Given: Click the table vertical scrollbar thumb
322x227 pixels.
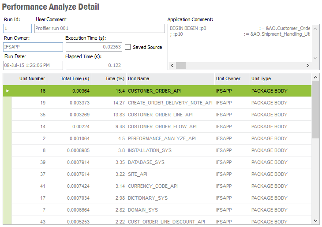Looking at the screenshot, I should click(x=315, y=109).
